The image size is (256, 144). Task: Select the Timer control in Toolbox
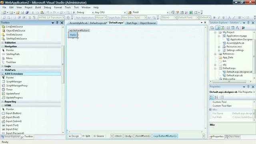9,90
